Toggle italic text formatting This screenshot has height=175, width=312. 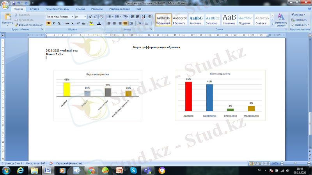click(54, 23)
